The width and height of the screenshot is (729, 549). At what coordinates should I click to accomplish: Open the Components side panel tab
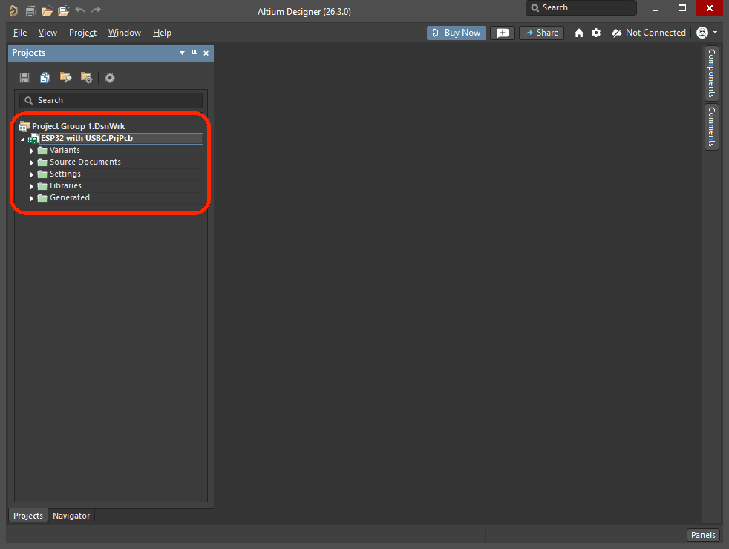tap(711, 73)
